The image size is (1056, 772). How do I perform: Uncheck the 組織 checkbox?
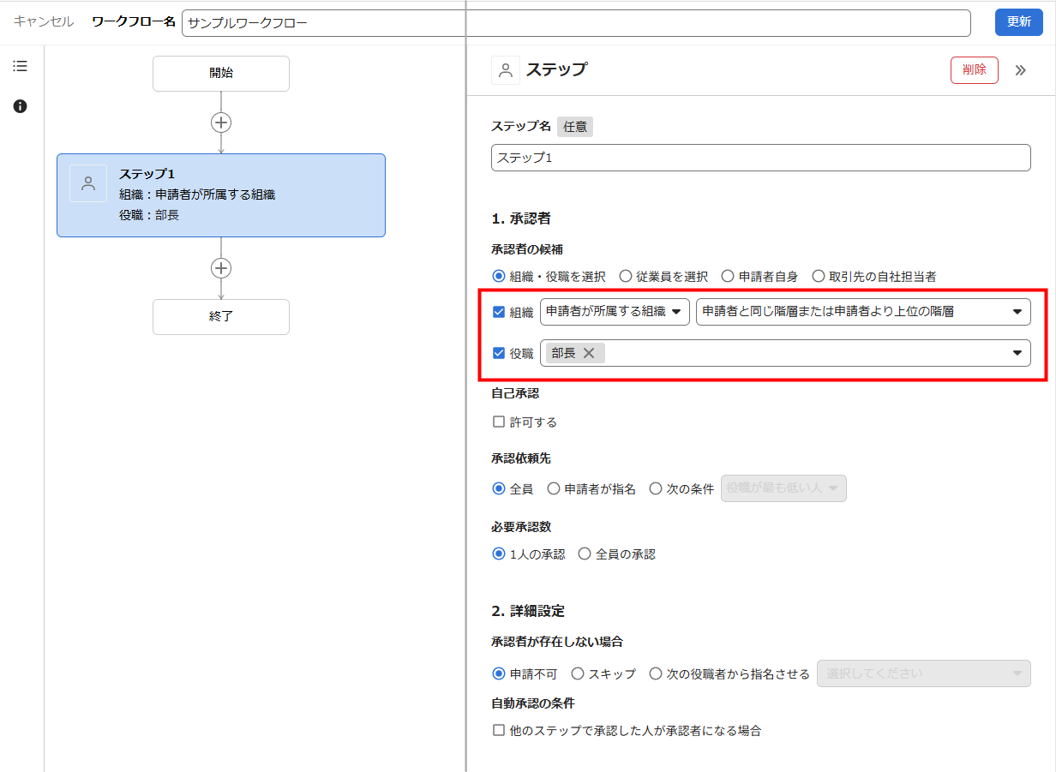click(499, 312)
